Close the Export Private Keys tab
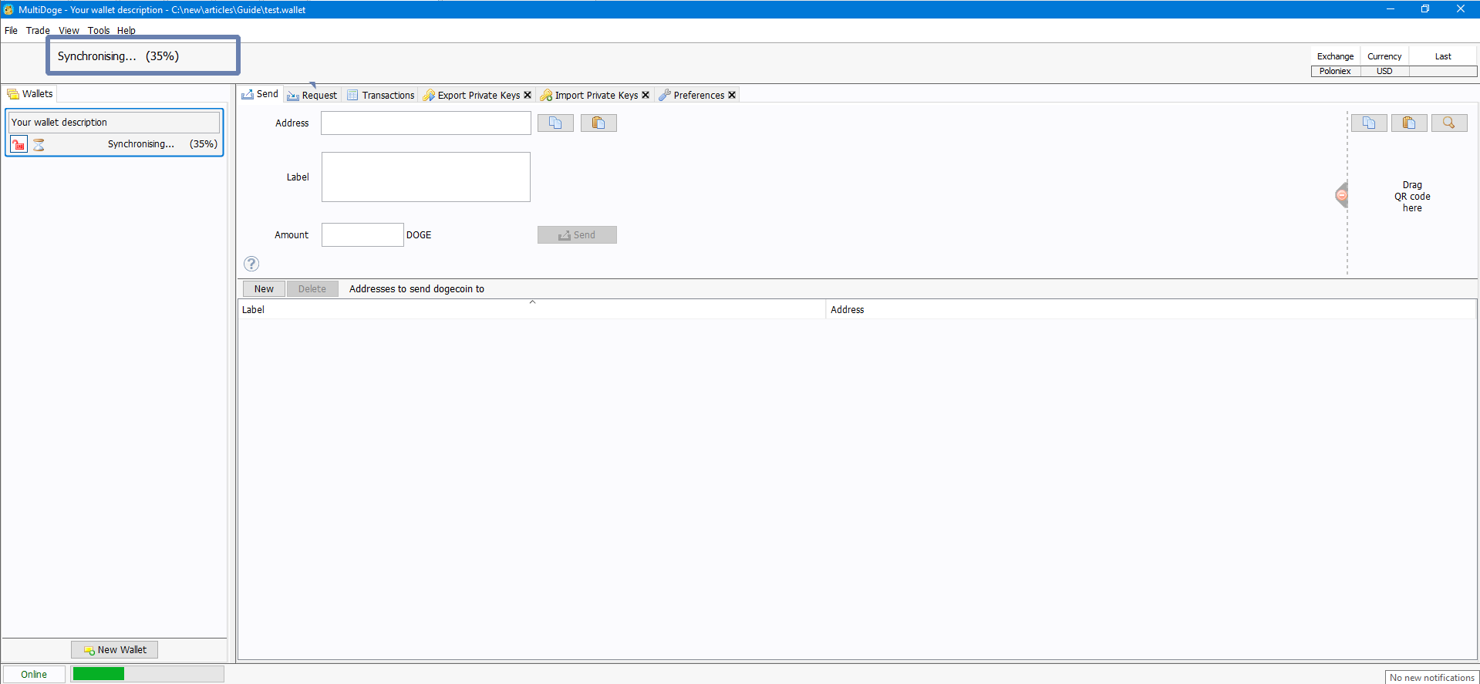 pyautogui.click(x=528, y=95)
